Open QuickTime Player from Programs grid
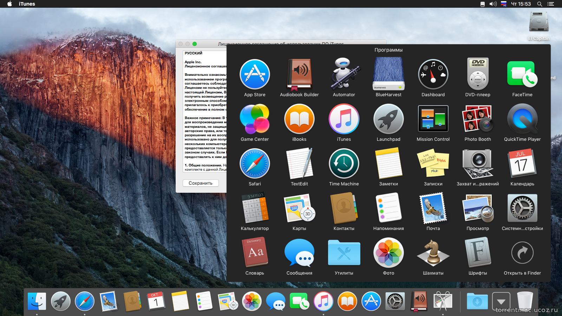The height and width of the screenshot is (316, 562). tap(522, 119)
